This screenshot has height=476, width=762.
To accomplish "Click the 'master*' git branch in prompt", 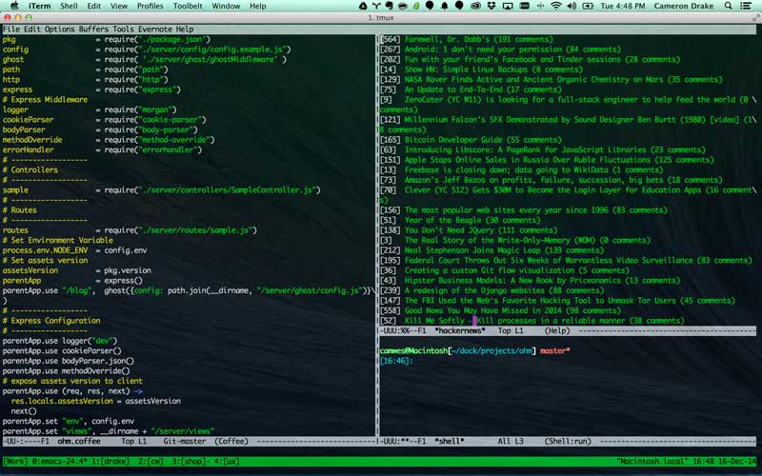I will point(554,350).
